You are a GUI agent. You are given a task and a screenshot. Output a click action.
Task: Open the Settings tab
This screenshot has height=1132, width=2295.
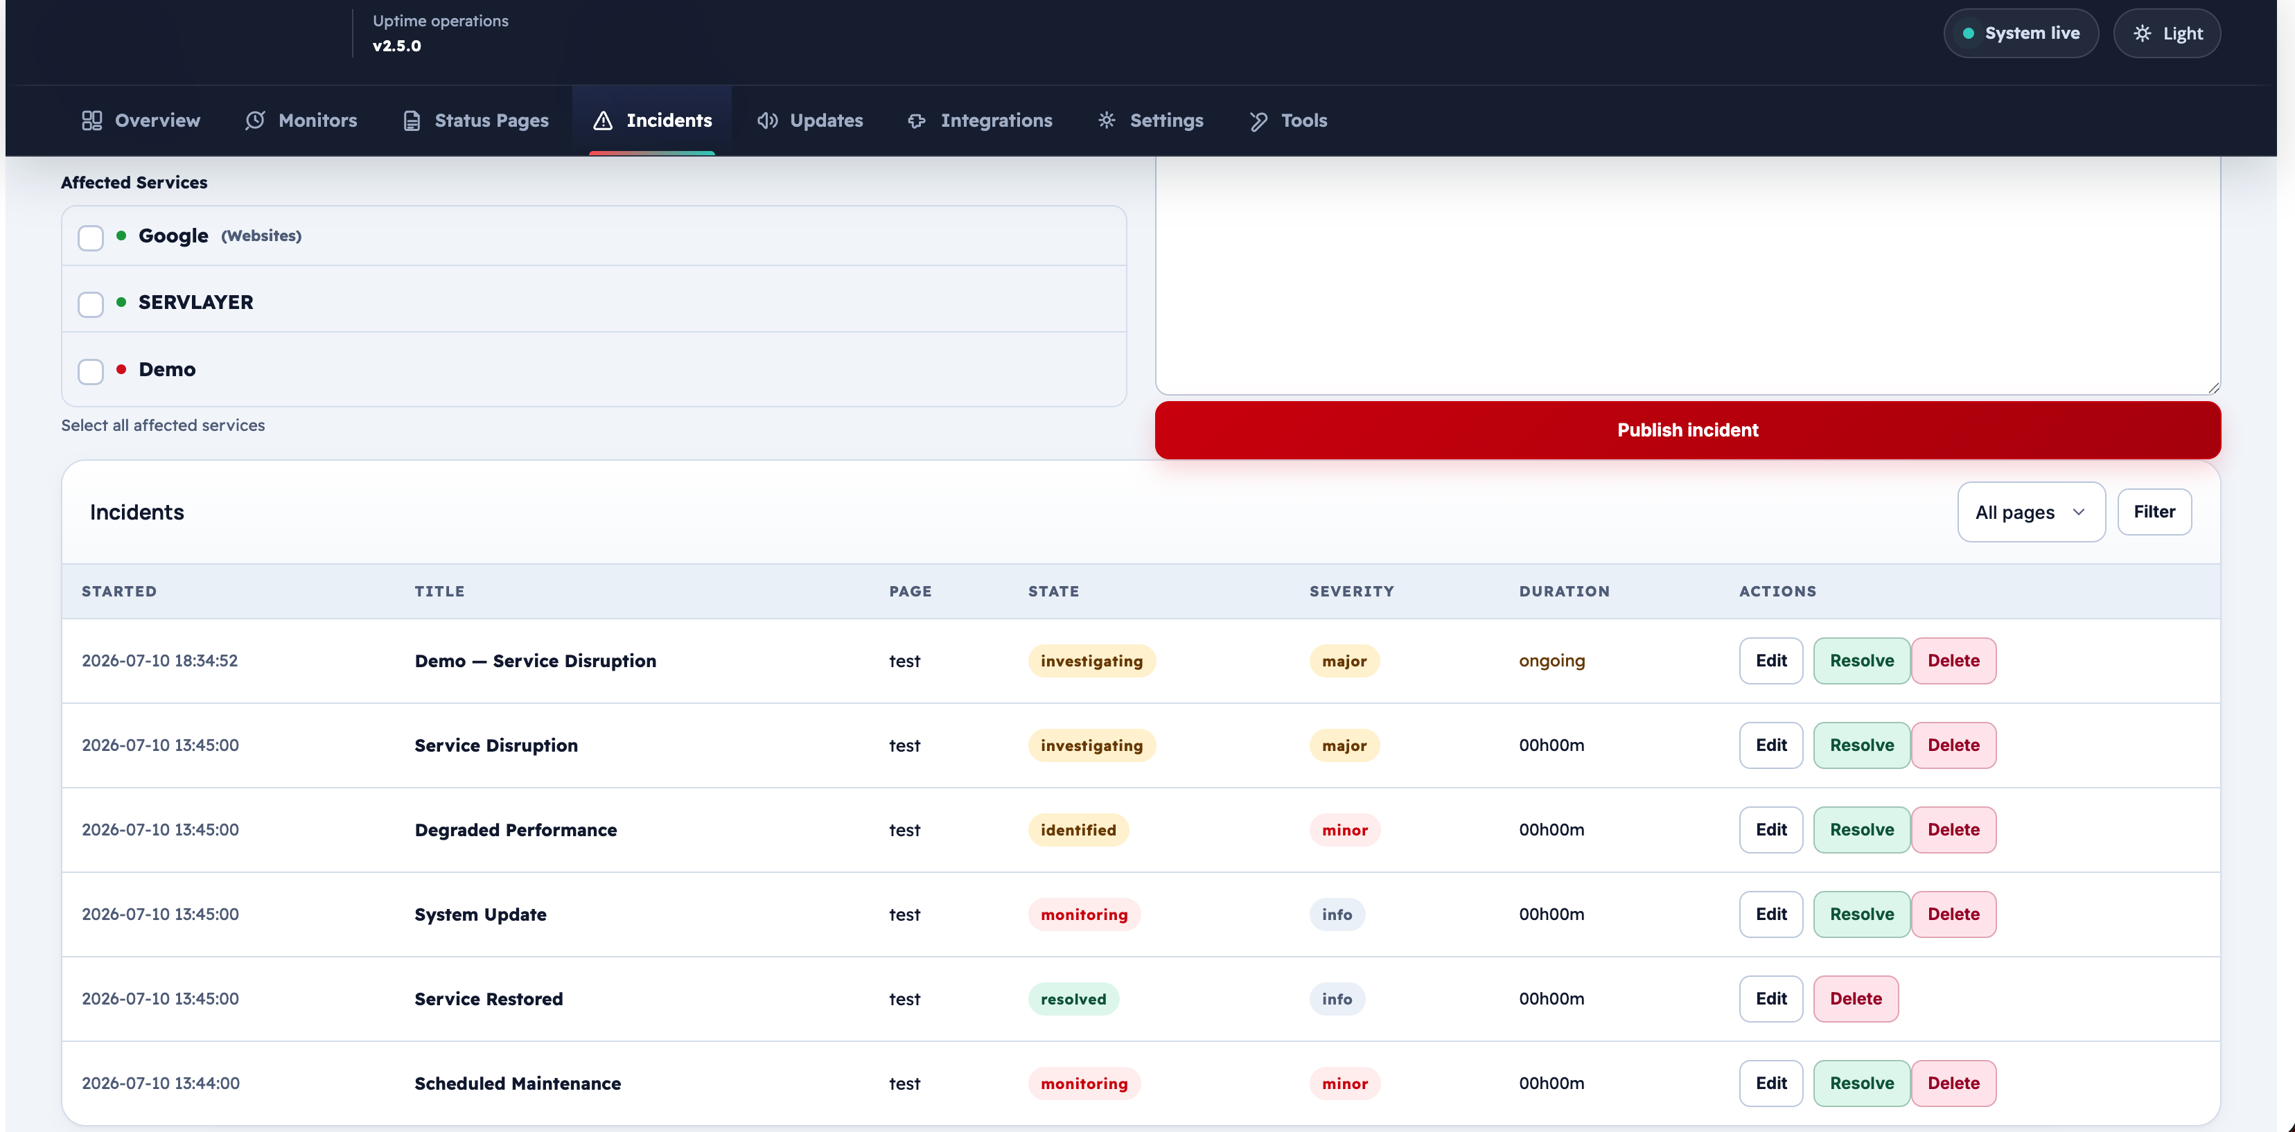(1150, 121)
